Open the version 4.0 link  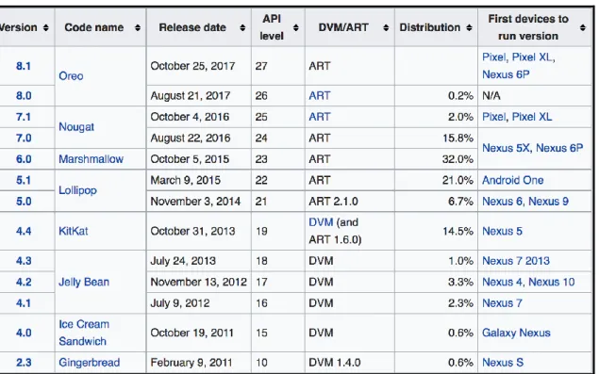pos(24,333)
